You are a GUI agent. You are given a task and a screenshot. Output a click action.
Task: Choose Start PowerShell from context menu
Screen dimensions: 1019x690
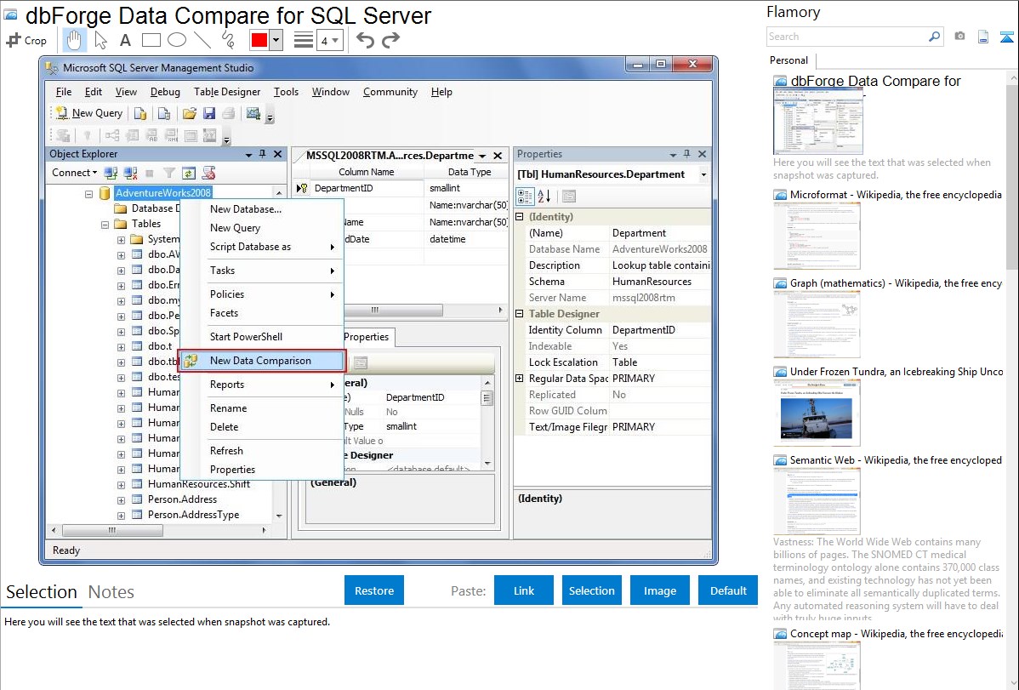(261, 336)
